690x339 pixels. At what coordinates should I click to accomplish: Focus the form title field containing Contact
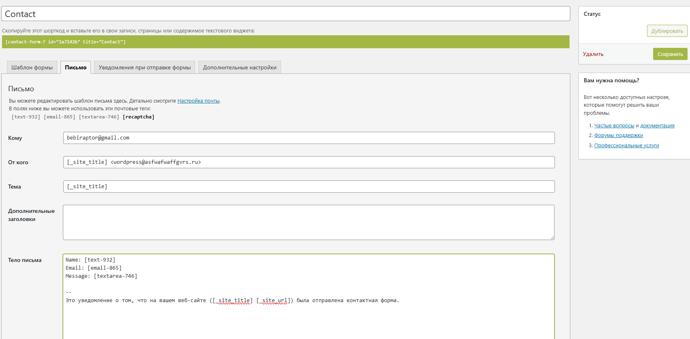pos(286,14)
